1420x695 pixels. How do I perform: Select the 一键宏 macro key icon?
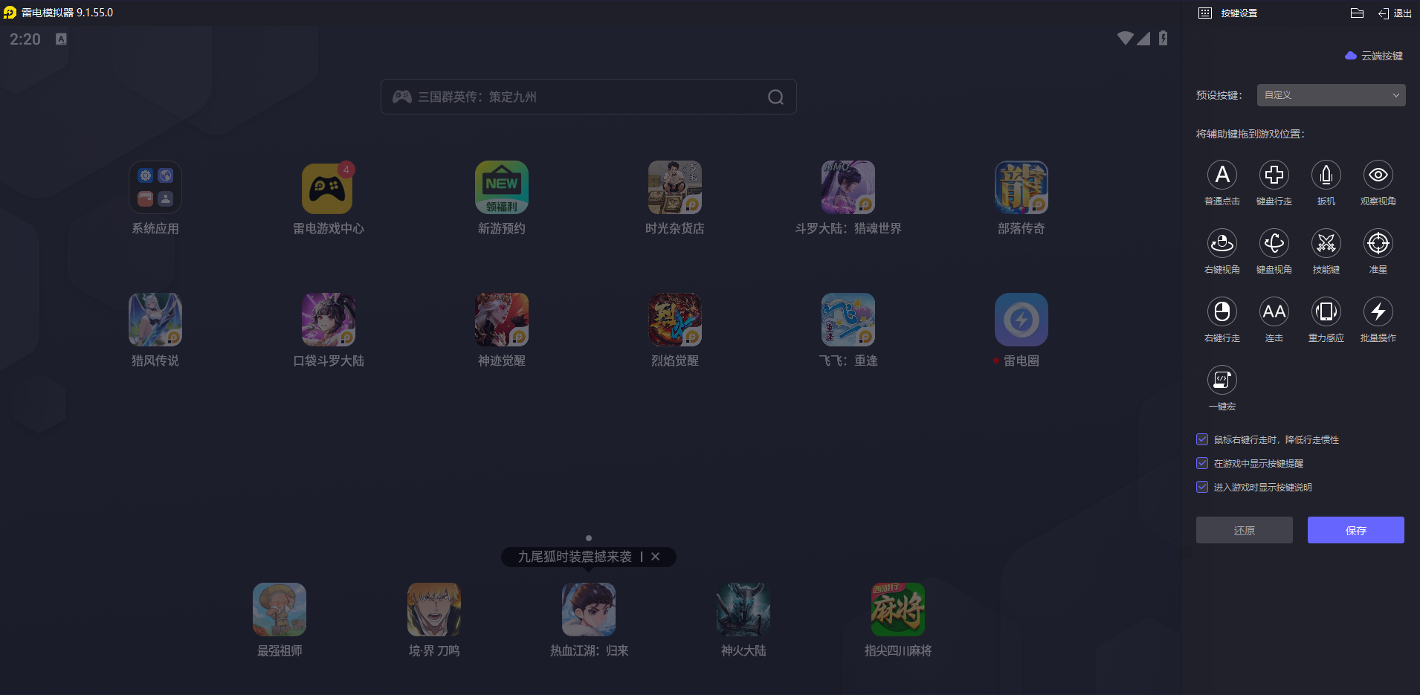(1222, 381)
